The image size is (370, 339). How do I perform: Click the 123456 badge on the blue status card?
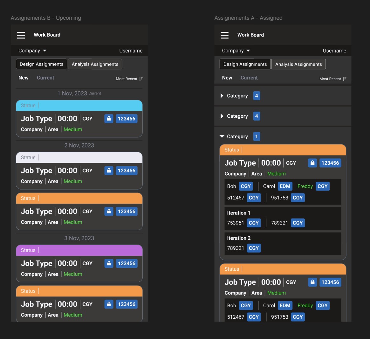pos(127,119)
